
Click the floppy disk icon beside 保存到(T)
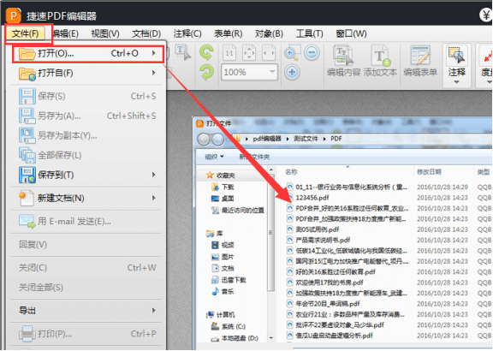(x=27, y=175)
